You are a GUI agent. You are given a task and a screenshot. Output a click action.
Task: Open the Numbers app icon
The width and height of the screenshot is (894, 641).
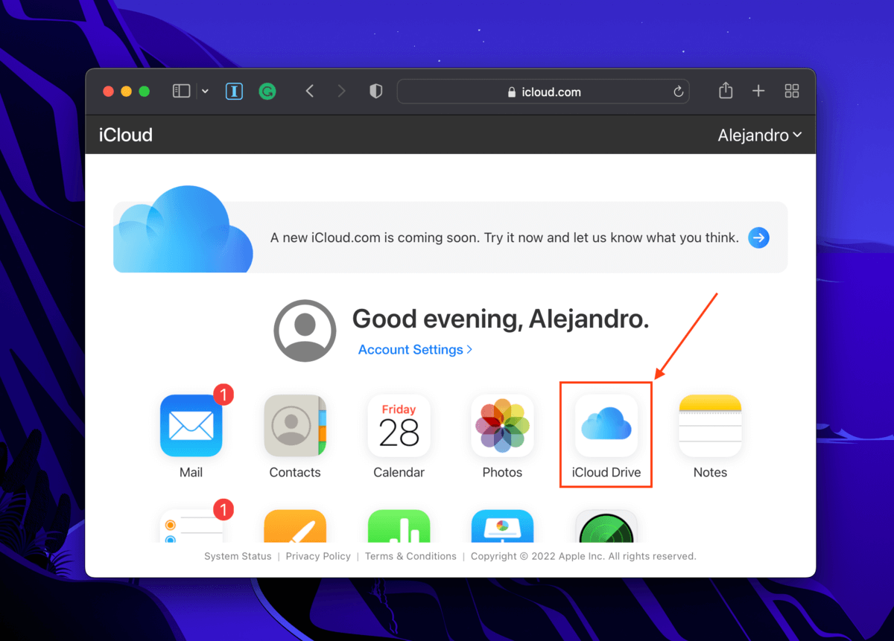pyautogui.click(x=399, y=526)
